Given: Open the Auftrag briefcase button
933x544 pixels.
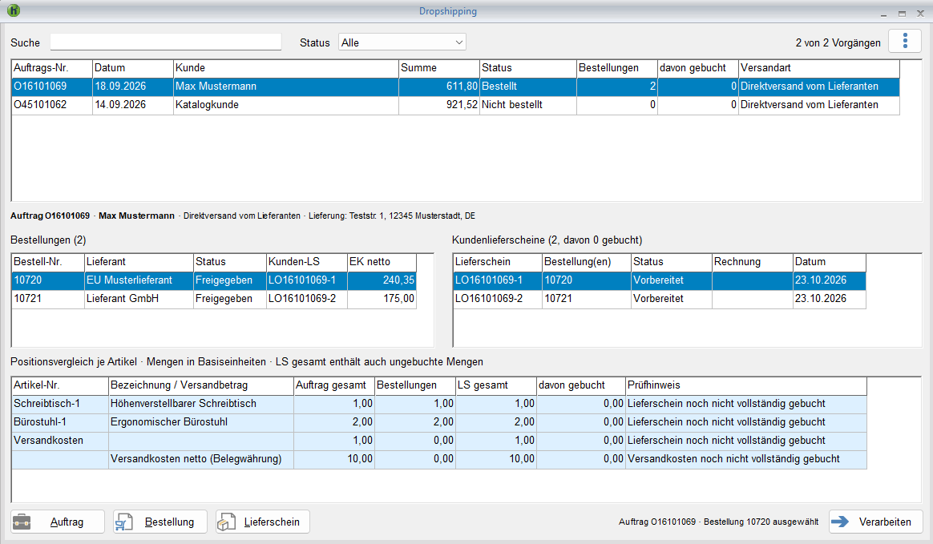Looking at the screenshot, I should (58, 522).
